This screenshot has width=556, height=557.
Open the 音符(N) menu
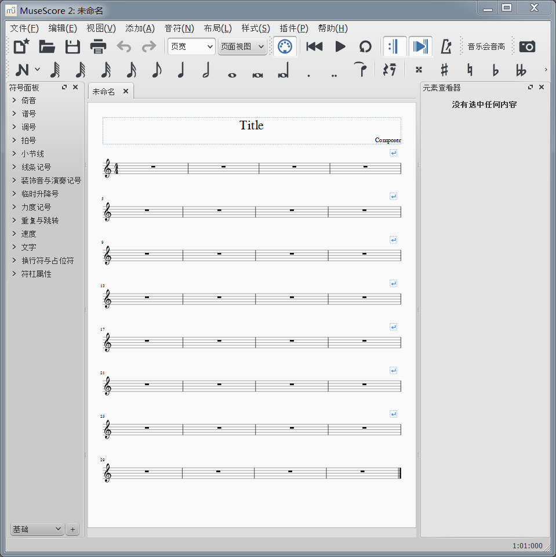pos(179,28)
